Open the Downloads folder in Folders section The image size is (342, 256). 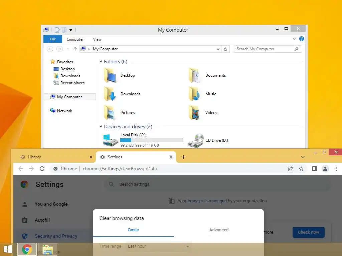point(110,94)
